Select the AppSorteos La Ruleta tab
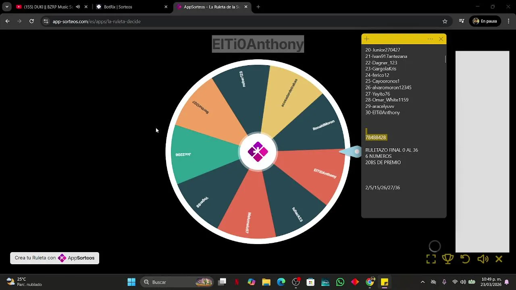 [212, 7]
